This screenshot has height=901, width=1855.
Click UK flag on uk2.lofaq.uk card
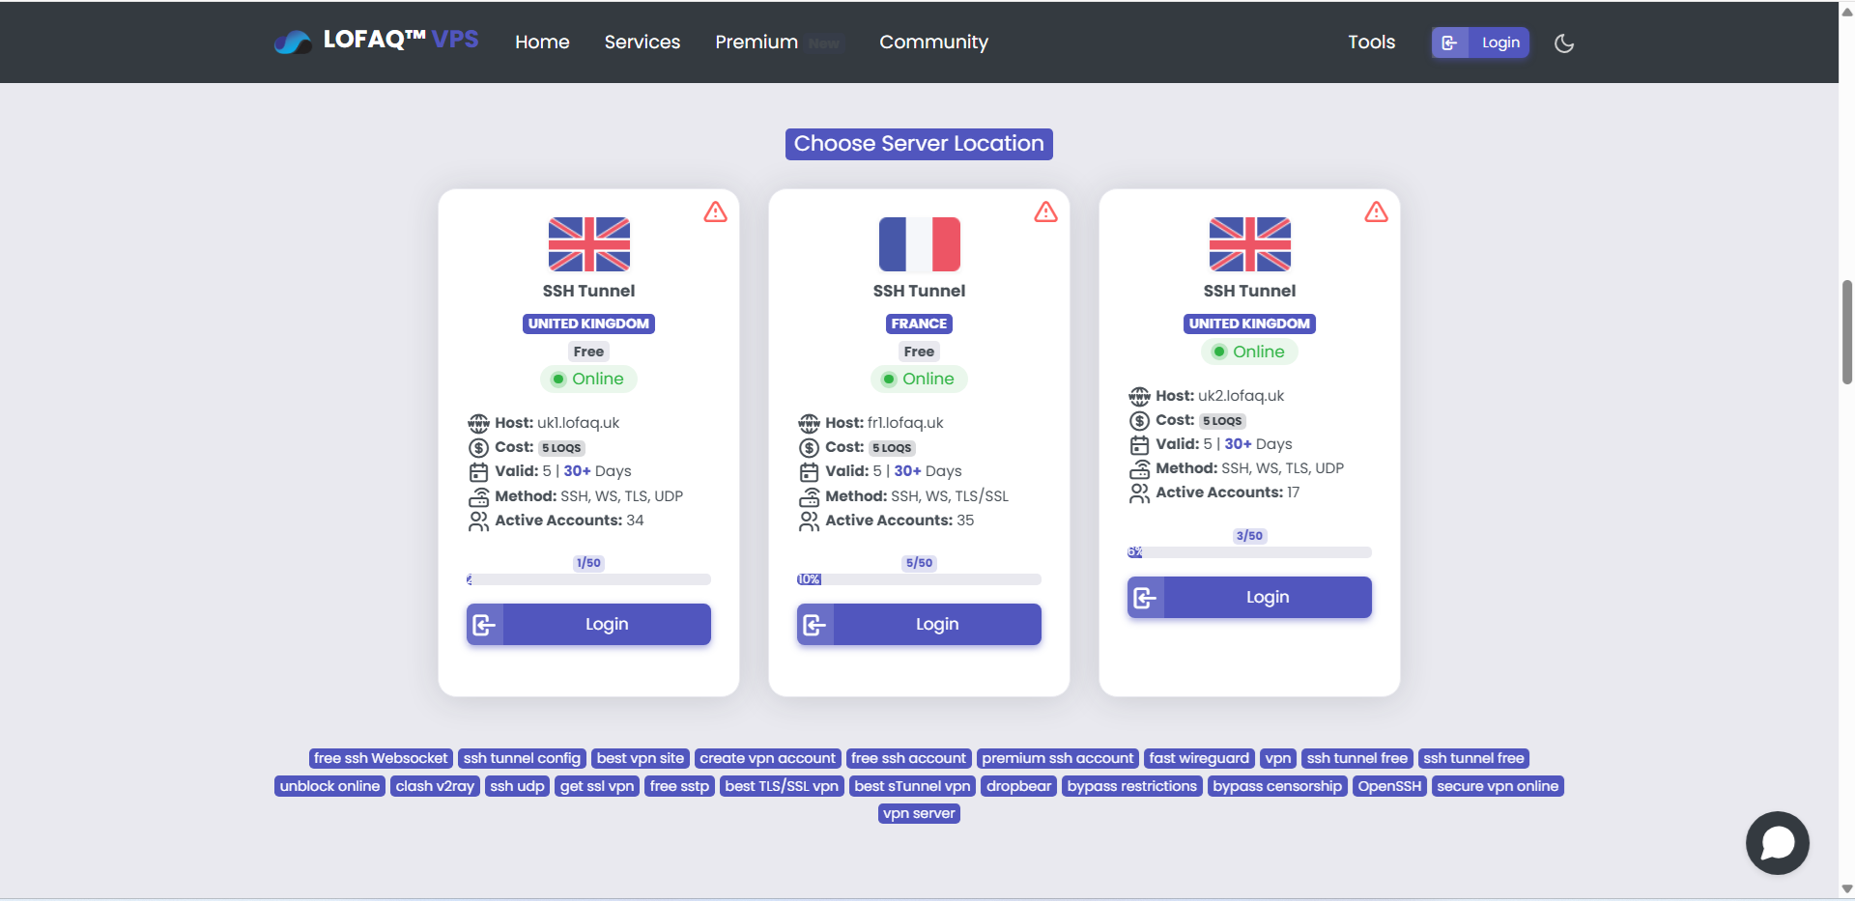[x=1249, y=244]
